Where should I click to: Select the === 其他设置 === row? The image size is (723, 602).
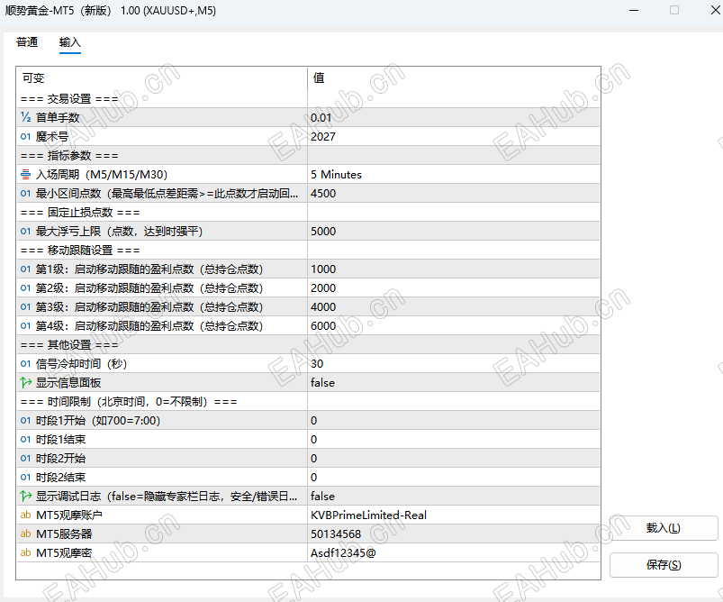pyautogui.click(x=308, y=345)
